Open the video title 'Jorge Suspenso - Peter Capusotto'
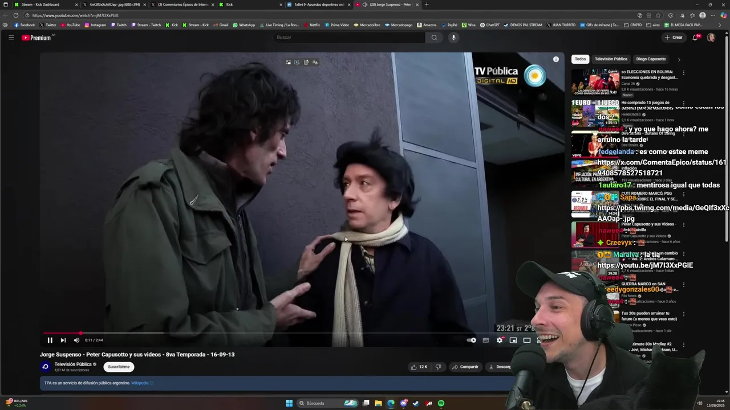The image size is (730, 410). coord(137,354)
